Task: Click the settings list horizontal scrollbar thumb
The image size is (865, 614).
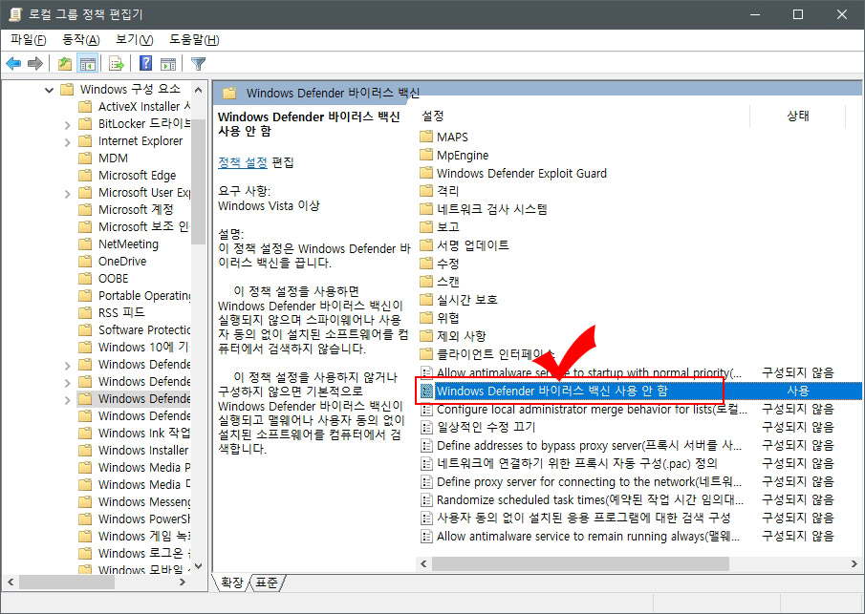Action: (x=580, y=563)
